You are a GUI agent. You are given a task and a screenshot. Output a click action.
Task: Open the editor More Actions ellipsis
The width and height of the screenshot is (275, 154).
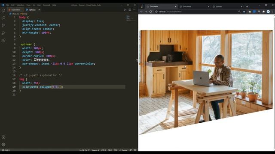[x=134, y=10]
